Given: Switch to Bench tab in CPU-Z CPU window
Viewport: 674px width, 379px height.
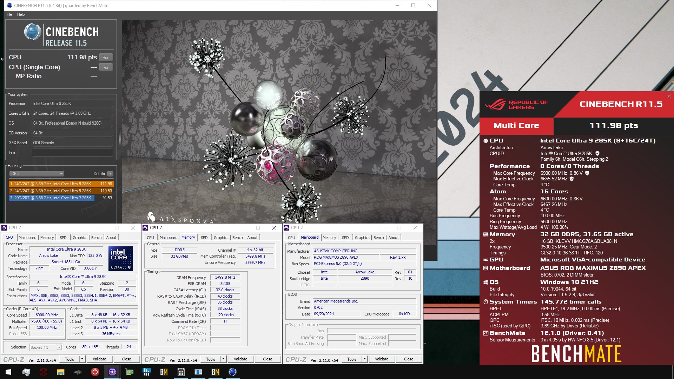Looking at the screenshot, I should click(x=96, y=238).
